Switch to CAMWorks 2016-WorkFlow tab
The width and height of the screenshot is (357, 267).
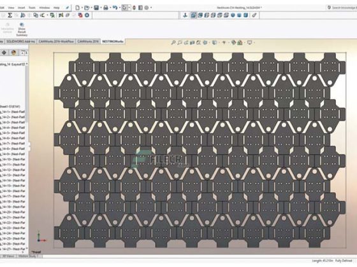click(56, 41)
